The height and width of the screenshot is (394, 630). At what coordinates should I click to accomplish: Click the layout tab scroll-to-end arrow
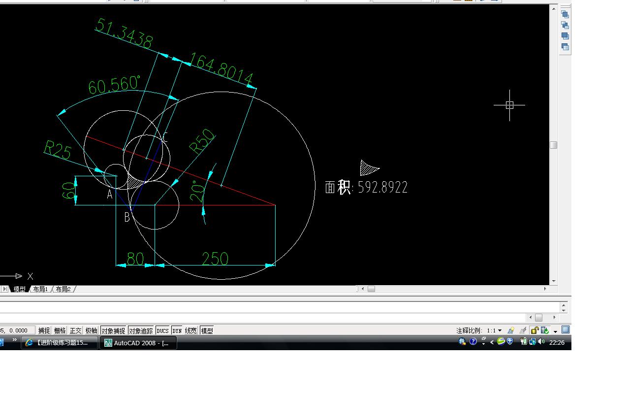click(5, 289)
